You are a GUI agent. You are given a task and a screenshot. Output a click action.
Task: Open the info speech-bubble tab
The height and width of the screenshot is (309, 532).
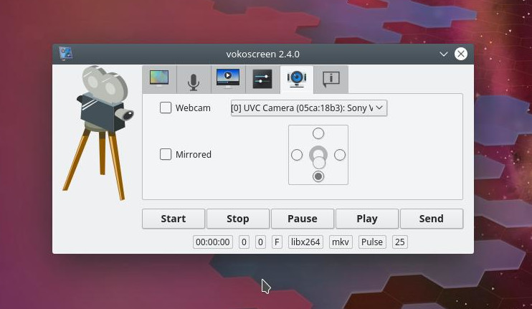tap(331, 79)
